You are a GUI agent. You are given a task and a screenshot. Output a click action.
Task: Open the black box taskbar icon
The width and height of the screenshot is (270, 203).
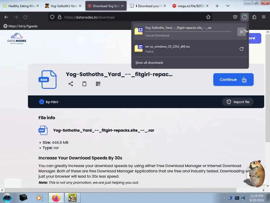tap(23, 198)
